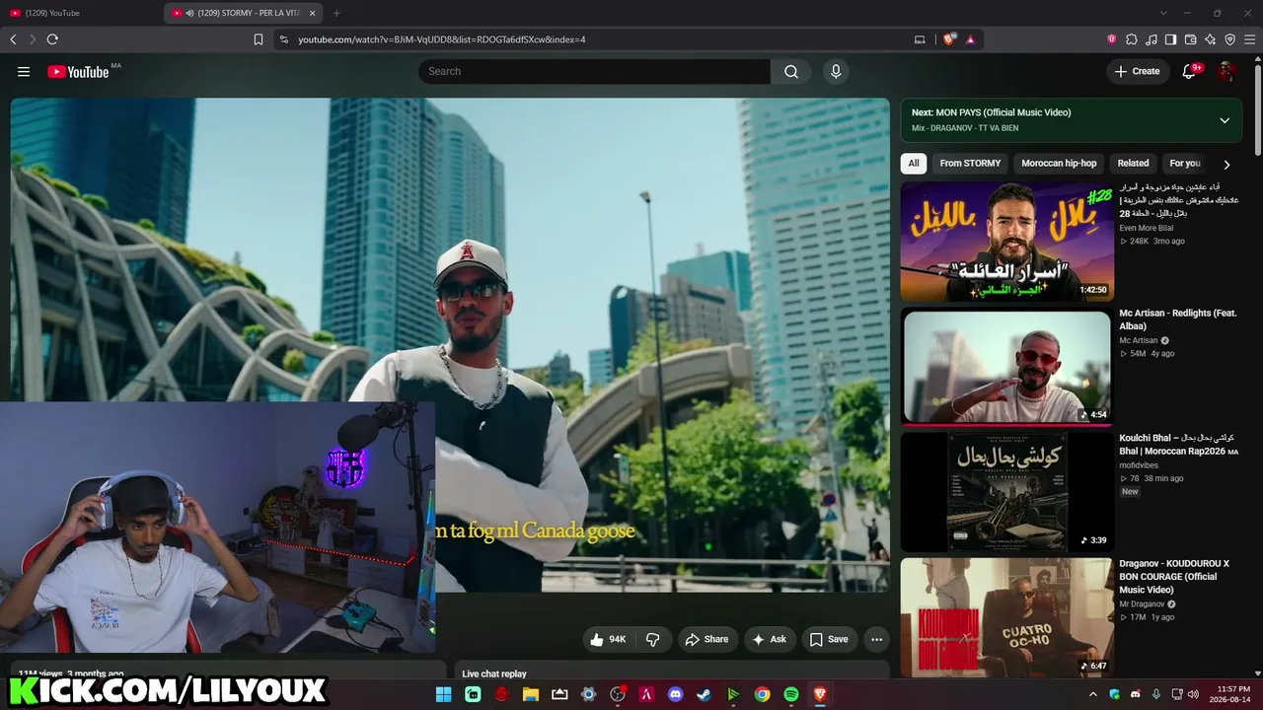The height and width of the screenshot is (710, 1263).
Task: Open the Draganov KOUDOUROU video thumbnail
Action: pos(1006,617)
